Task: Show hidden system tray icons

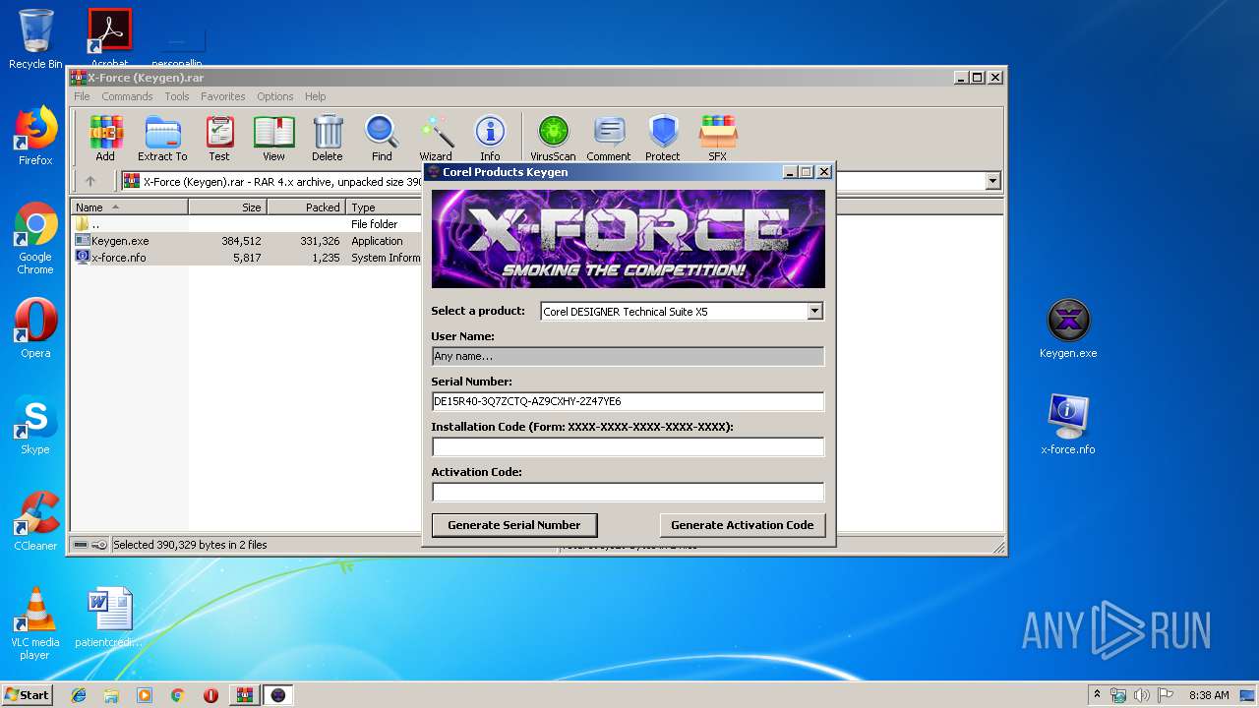Action: pyautogui.click(x=1098, y=695)
